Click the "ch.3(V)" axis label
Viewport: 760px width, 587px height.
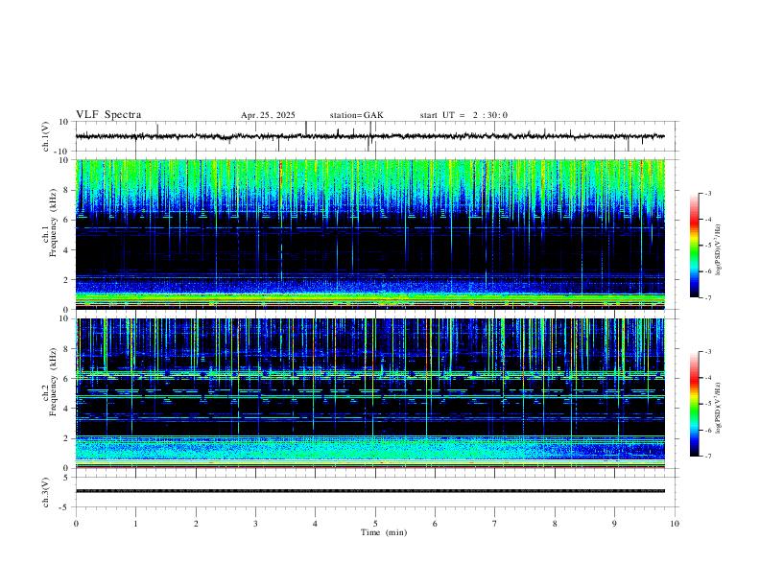pyautogui.click(x=46, y=492)
